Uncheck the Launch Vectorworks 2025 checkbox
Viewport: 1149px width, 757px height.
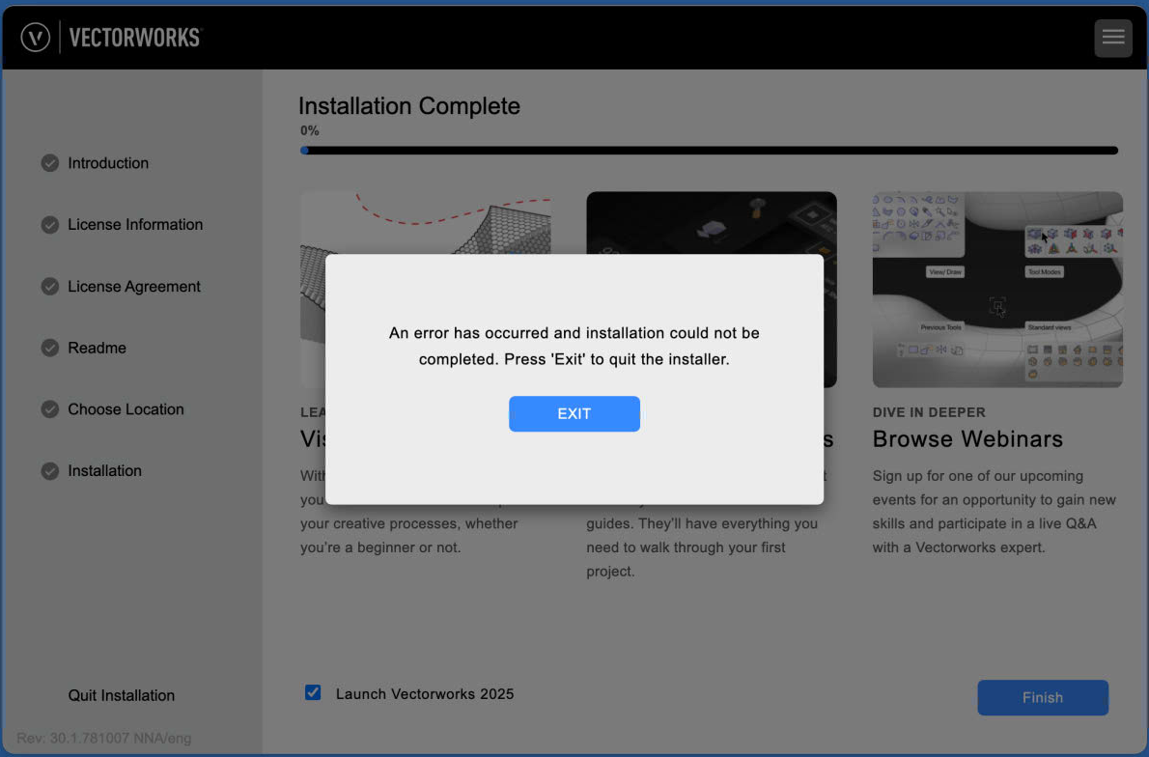(313, 692)
